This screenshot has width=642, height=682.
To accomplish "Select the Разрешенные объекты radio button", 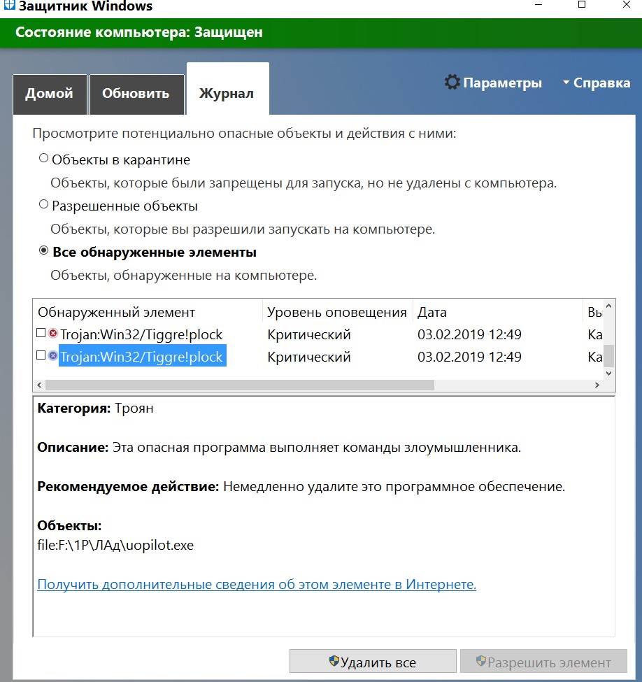I will click(x=43, y=204).
